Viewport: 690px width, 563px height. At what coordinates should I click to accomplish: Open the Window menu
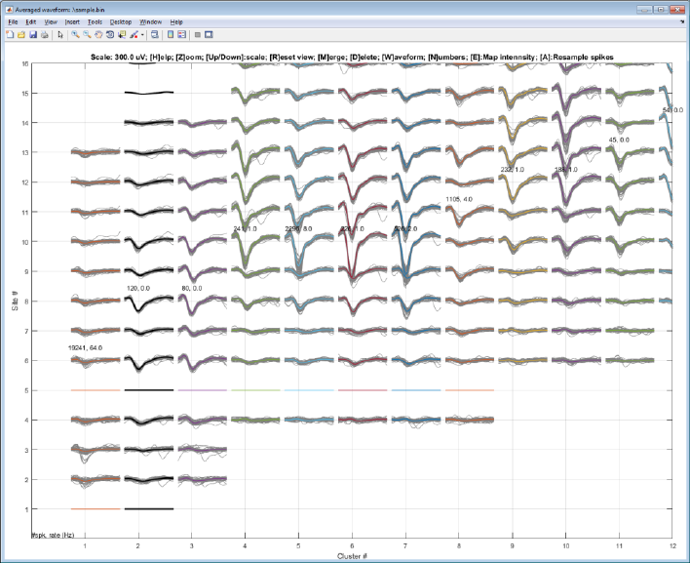[x=150, y=21]
